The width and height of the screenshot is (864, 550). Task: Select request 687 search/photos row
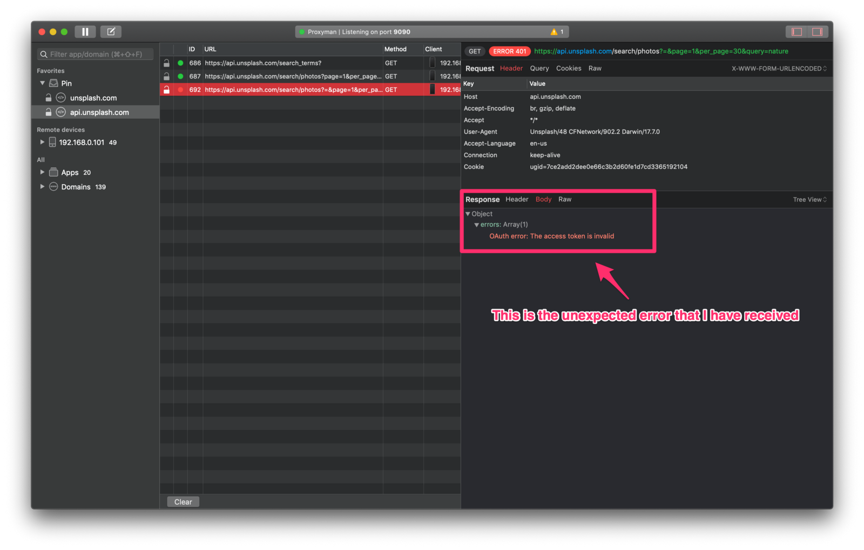pyautogui.click(x=310, y=77)
